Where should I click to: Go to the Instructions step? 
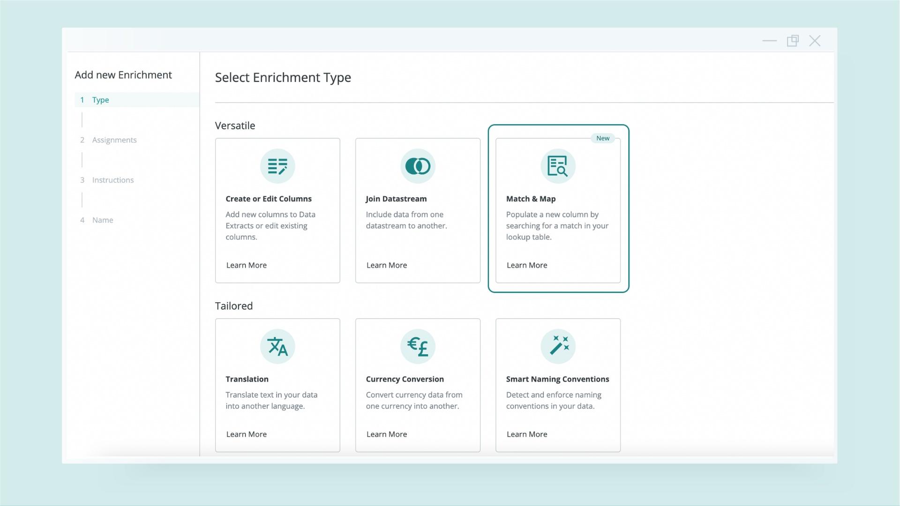pyautogui.click(x=112, y=180)
